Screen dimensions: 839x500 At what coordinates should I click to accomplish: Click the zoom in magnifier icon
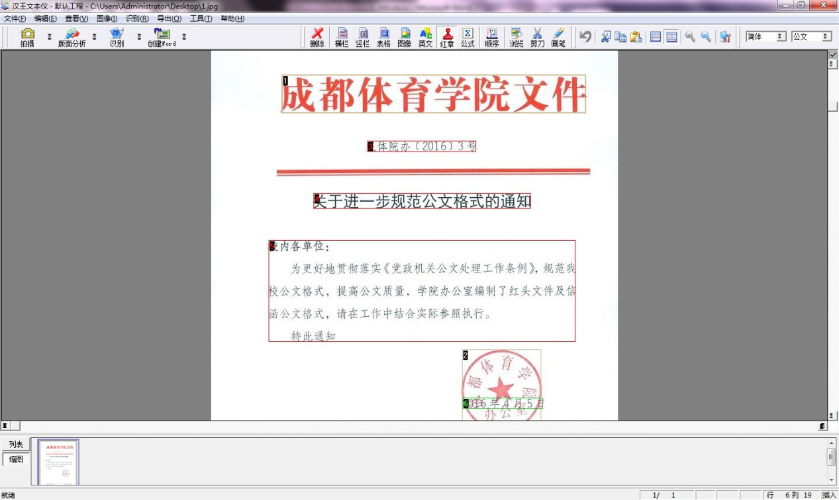[690, 36]
